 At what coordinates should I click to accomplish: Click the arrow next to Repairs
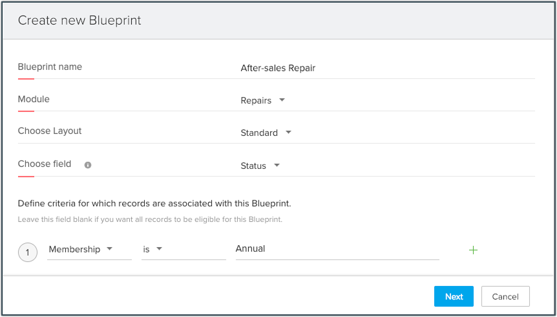pos(282,100)
